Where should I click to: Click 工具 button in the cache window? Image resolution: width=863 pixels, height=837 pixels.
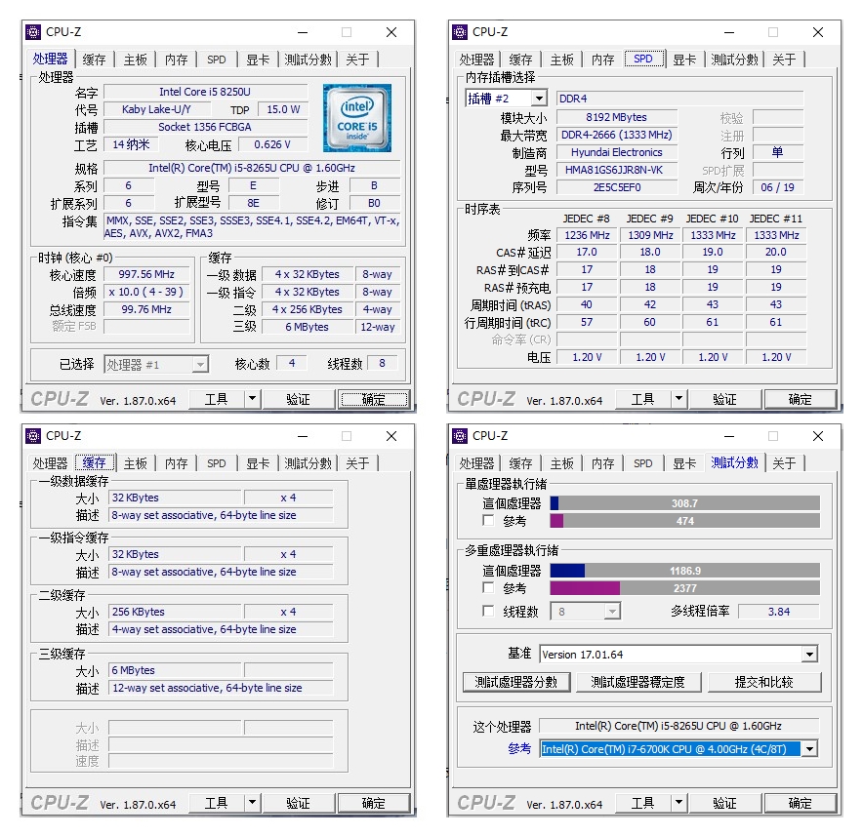(217, 803)
